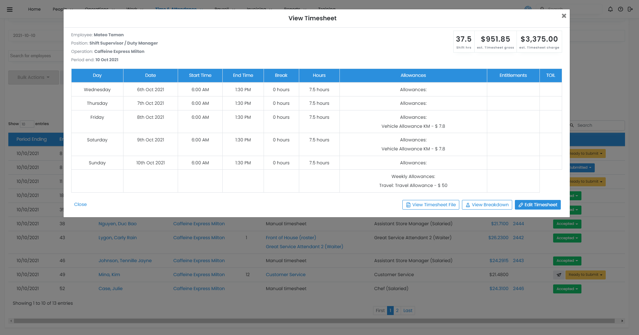This screenshot has height=335, width=639.
Task: Click the Close link in the dialog
Action: [80, 205]
